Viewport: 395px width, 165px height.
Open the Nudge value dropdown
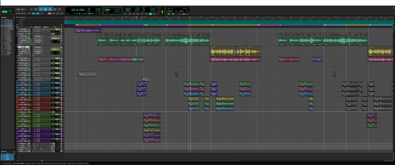click(117, 12)
